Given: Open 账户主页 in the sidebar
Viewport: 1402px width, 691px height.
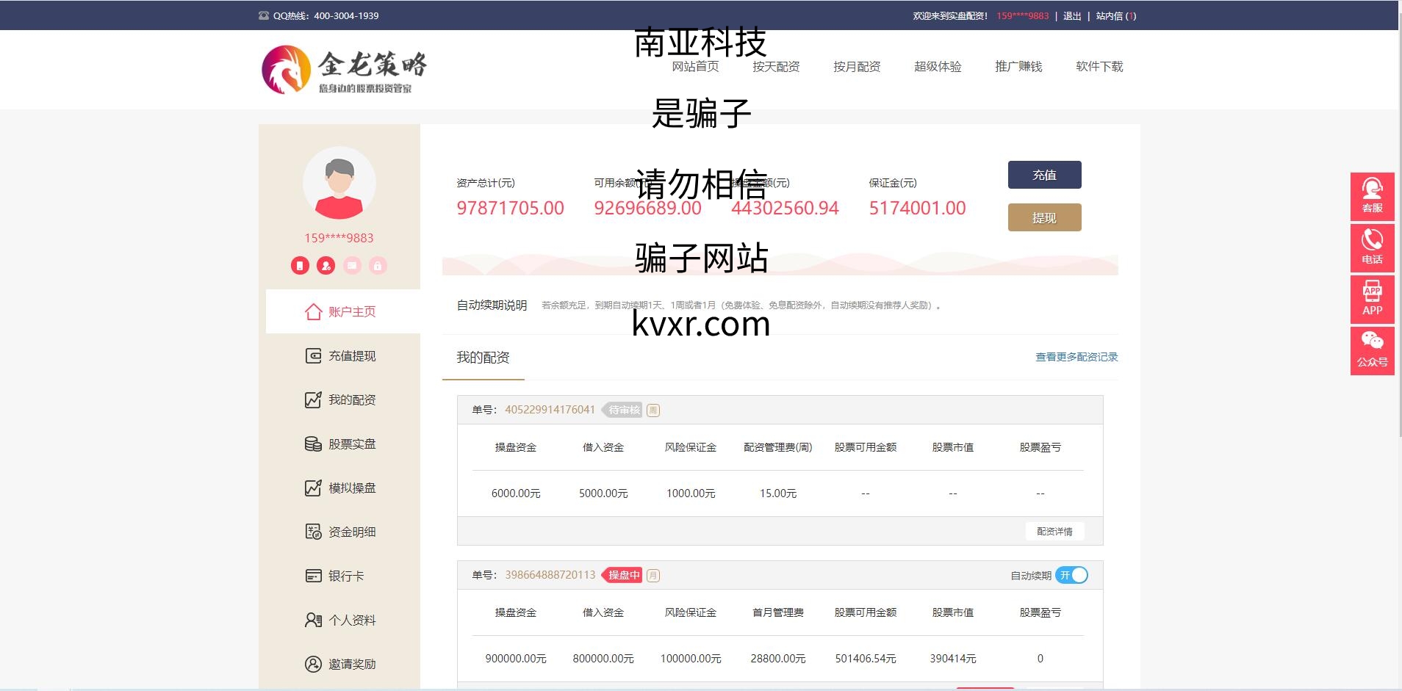Looking at the screenshot, I should (x=341, y=311).
